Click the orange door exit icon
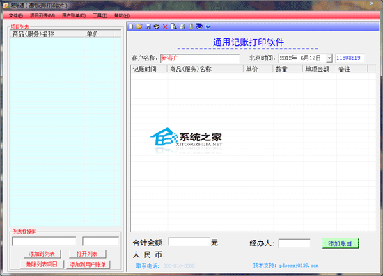The width and height of the screenshot is (383, 276). [x=191, y=26]
